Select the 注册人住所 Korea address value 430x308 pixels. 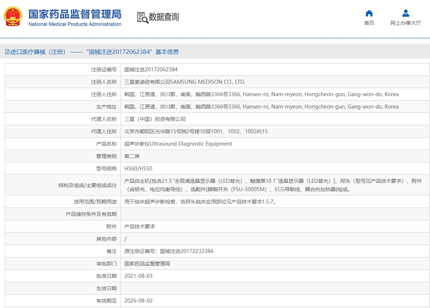click(x=261, y=94)
